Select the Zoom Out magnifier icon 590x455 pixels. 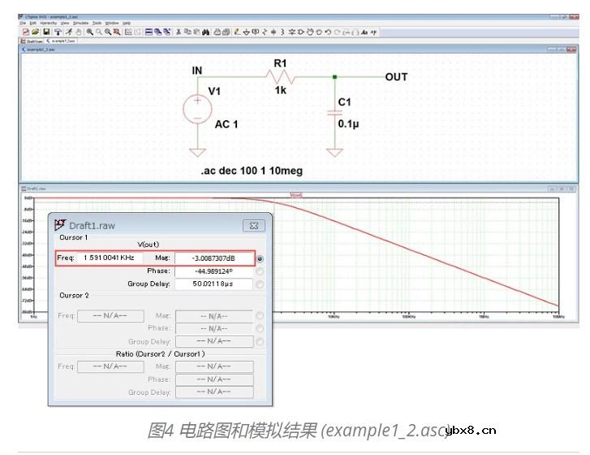click(x=108, y=32)
